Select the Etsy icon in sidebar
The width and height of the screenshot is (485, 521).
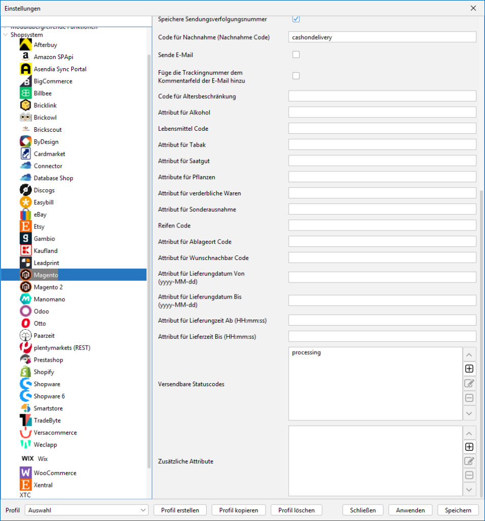pyautogui.click(x=25, y=226)
